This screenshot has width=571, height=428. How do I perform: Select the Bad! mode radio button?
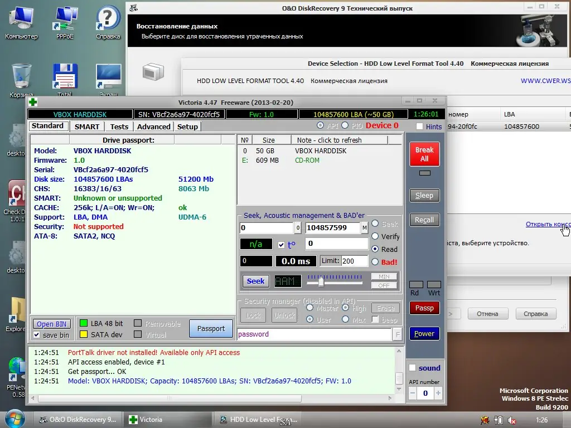click(x=375, y=261)
